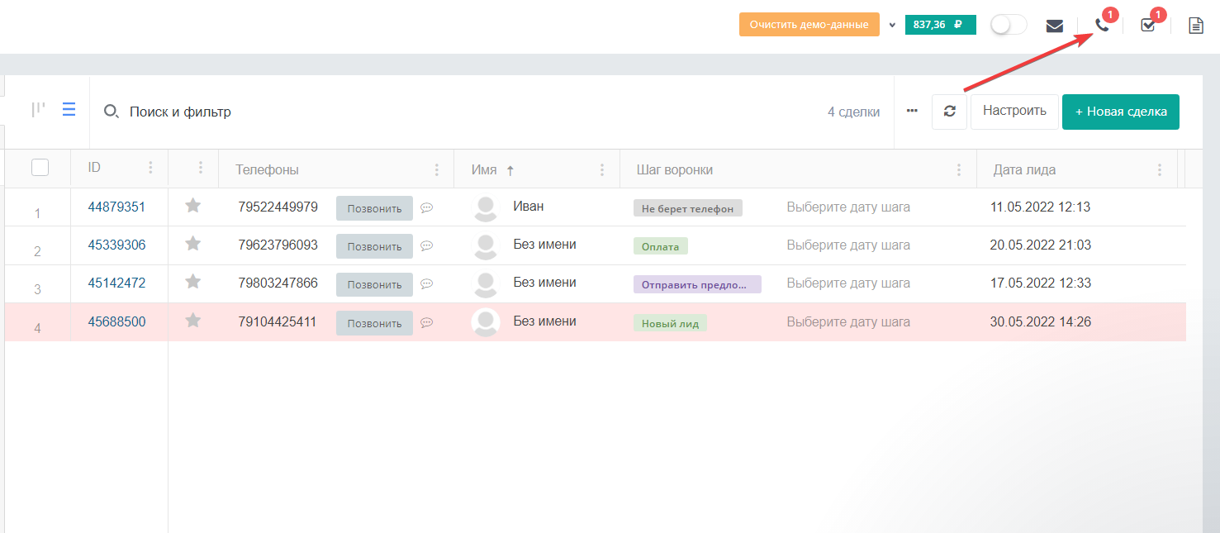The image size is (1220, 533).
Task: Set step date for deal 45339306
Action: coord(848,245)
